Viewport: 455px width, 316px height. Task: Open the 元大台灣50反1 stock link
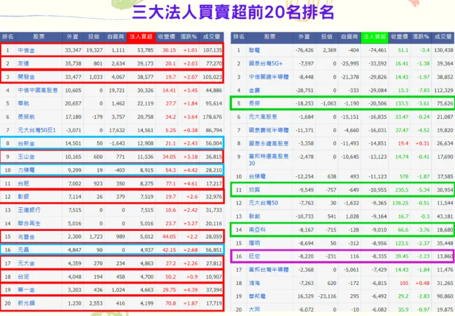point(37,130)
